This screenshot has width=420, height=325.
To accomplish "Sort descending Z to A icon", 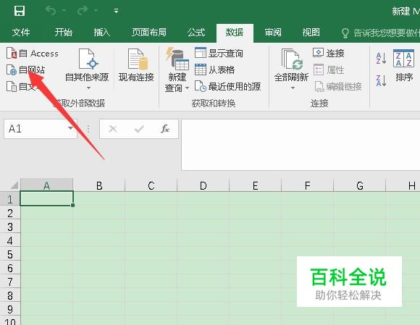I will point(381,80).
